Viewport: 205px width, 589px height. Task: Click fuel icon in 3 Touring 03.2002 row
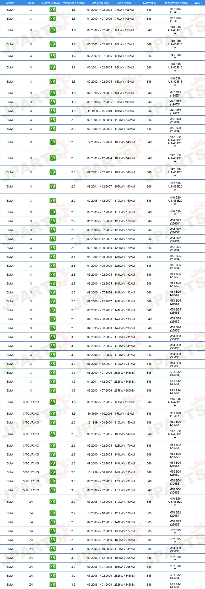pos(52,402)
